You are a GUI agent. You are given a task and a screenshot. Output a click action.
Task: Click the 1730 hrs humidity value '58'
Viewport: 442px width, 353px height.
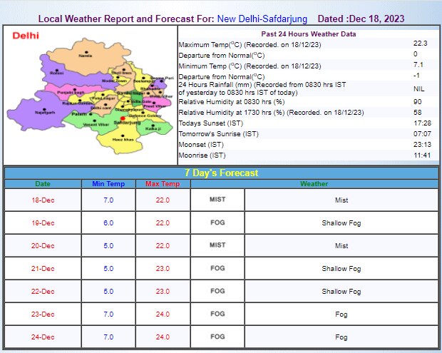[x=418, y=113]
